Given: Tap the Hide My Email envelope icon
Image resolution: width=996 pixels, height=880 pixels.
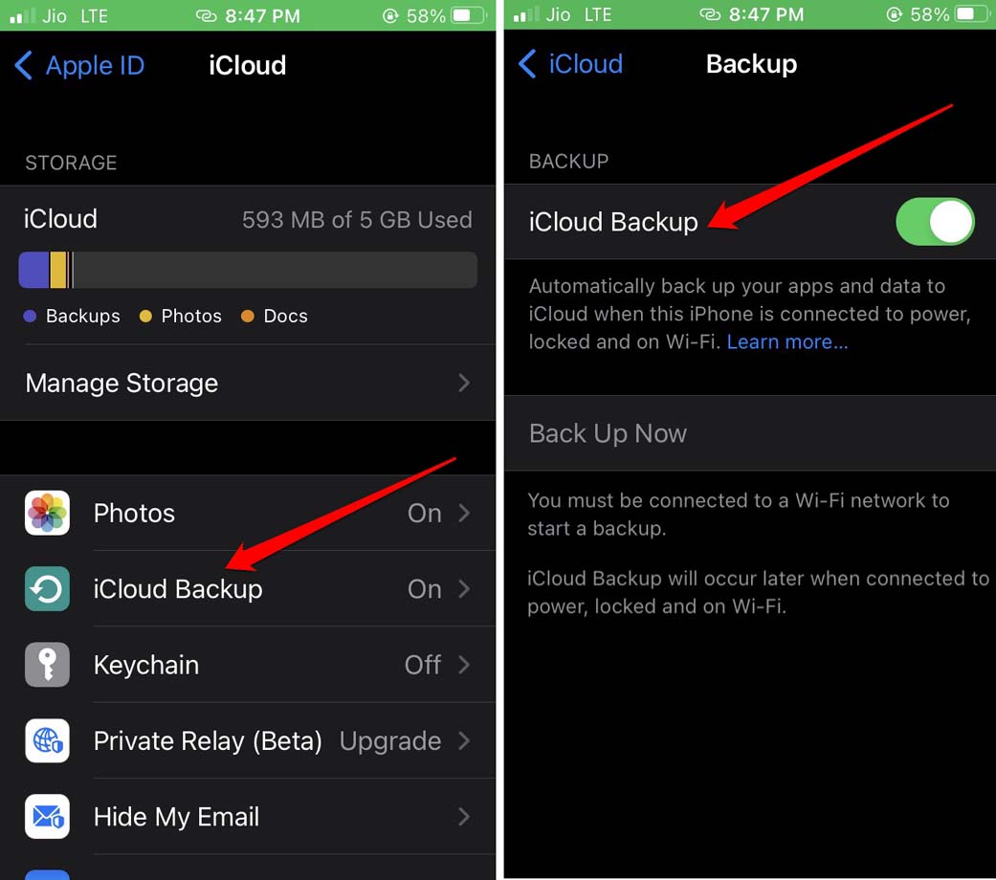Looking at the screenshot, I should [47, 817].
